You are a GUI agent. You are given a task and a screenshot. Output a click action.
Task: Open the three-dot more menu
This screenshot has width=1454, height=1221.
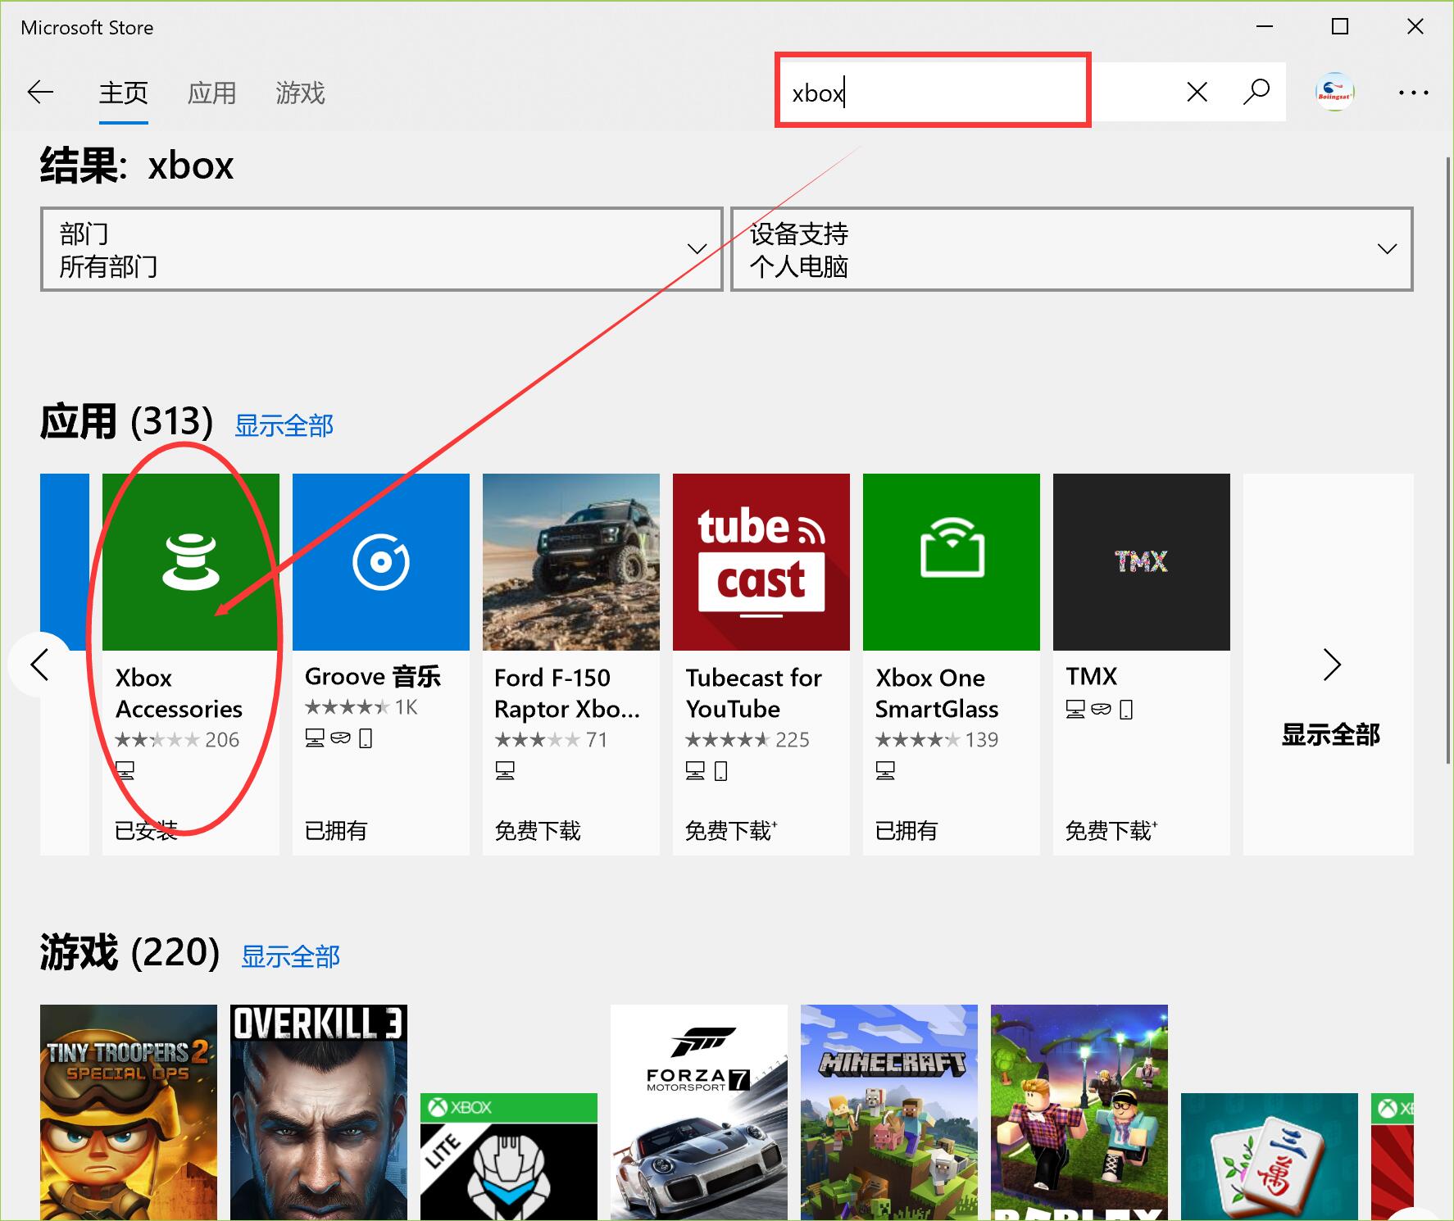tap(1413, 93)
